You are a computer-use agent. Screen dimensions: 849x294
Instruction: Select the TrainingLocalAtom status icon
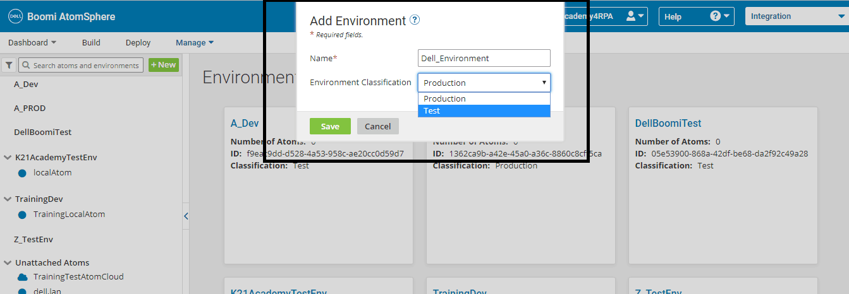[22, 215]
